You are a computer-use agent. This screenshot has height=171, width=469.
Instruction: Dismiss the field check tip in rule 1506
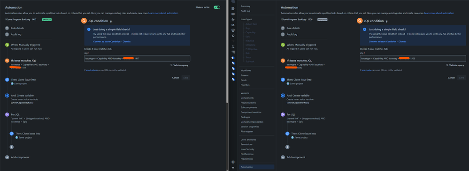coord(402,42)
